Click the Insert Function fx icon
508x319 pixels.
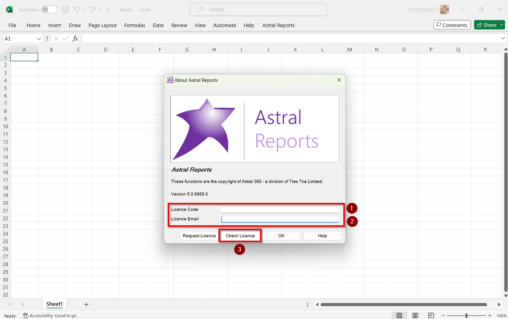coord(75,39)
